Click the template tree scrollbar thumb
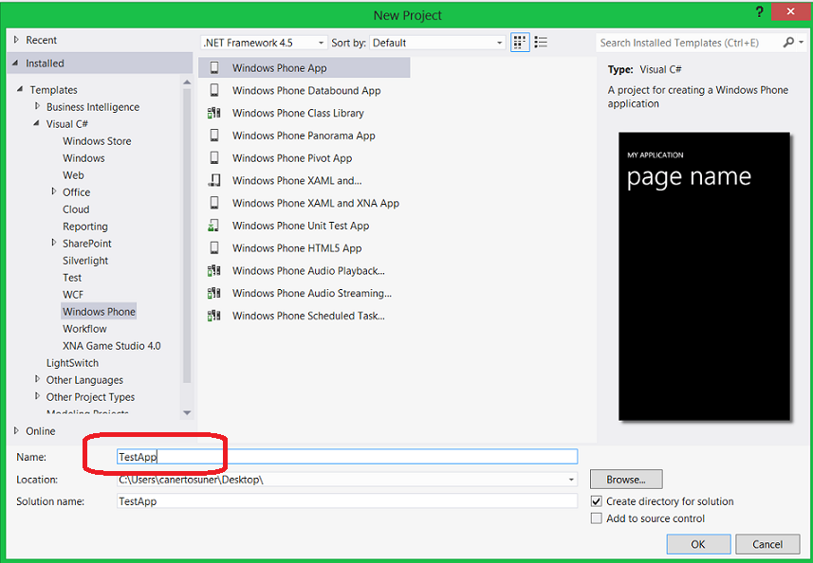 point(187,236)
